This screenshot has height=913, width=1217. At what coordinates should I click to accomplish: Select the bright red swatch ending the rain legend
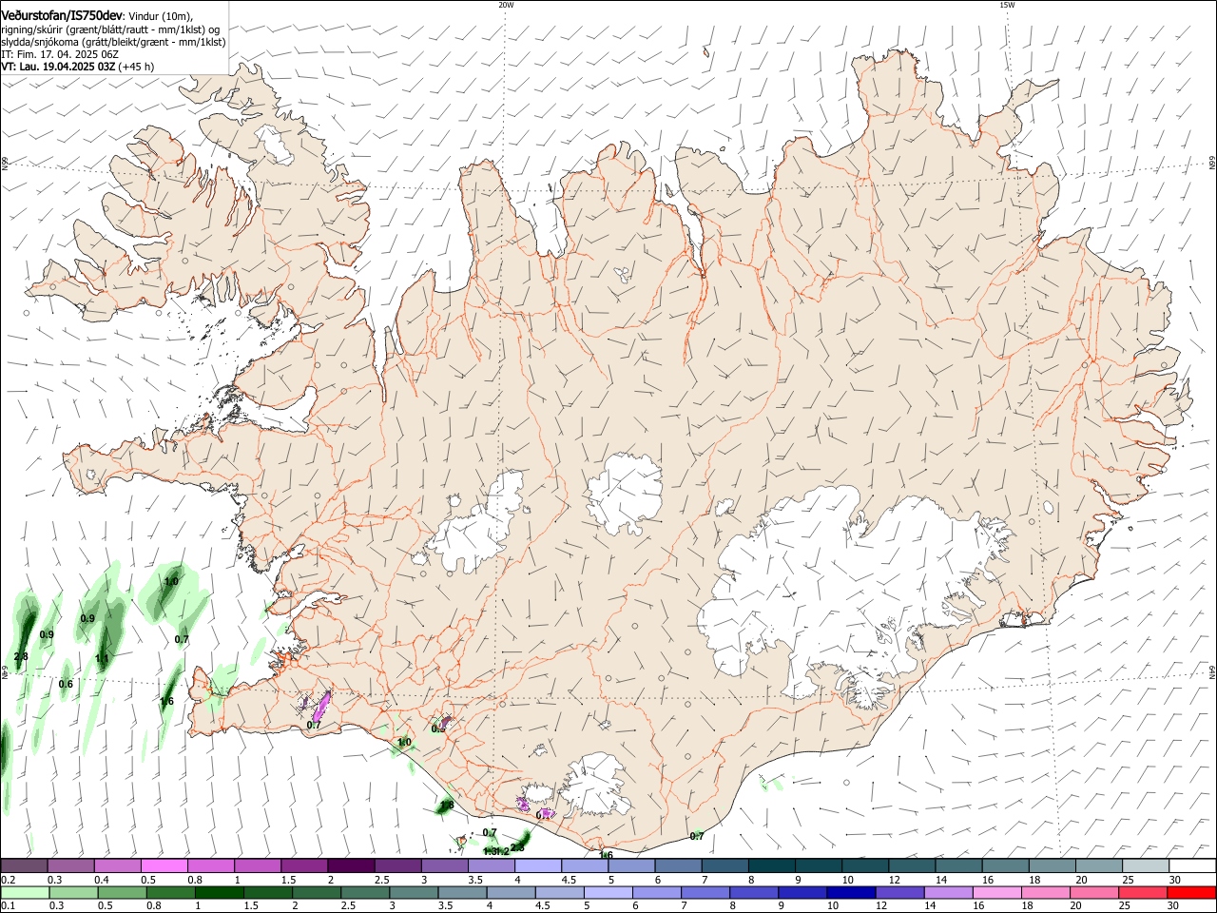pyautogui.click(x=1190, y=892)
